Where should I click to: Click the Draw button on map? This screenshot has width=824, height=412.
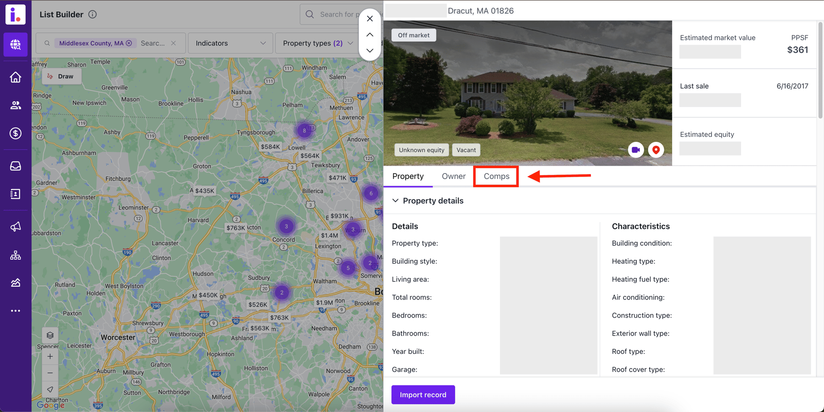[62, 76]
